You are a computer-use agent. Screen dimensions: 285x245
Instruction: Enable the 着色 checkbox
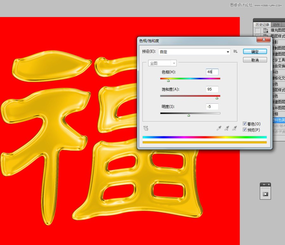(245, 124)
